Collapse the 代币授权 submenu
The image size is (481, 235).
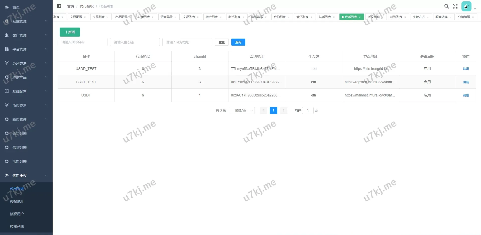pos(46,175)
